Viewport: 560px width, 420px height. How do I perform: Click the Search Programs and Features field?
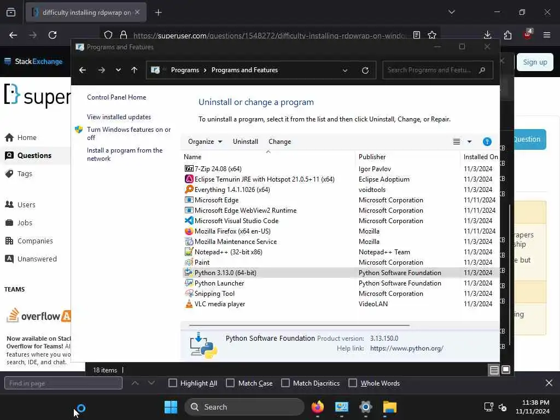(437, 70)
